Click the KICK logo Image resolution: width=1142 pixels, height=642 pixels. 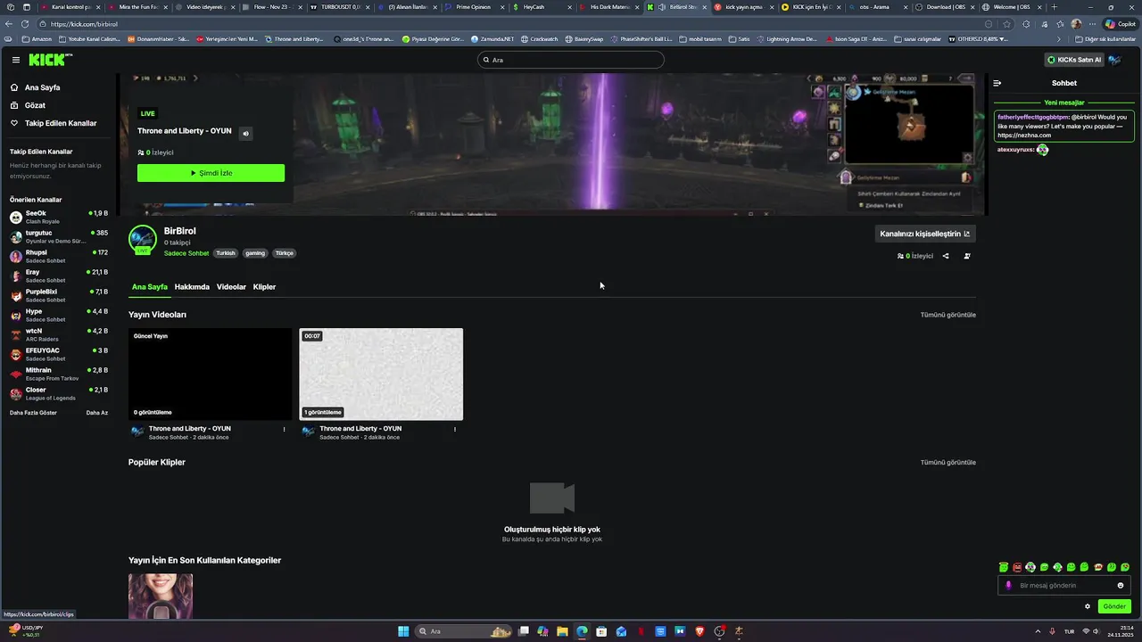point(51,60)
